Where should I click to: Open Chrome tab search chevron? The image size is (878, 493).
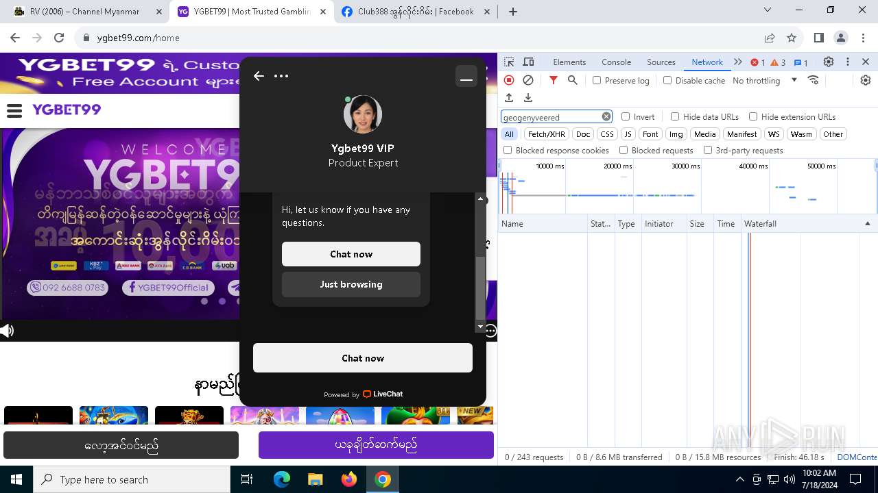tap(768, 10)
